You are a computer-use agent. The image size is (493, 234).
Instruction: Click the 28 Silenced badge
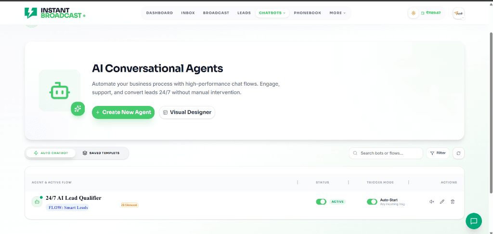pos(130,205)
